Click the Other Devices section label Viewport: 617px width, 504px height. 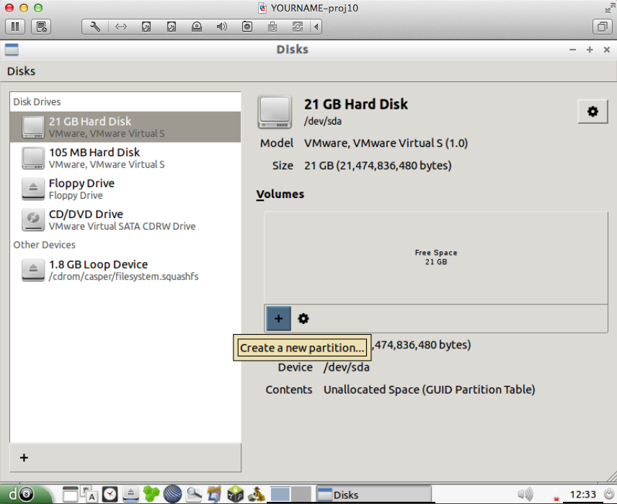coord(45,245)
